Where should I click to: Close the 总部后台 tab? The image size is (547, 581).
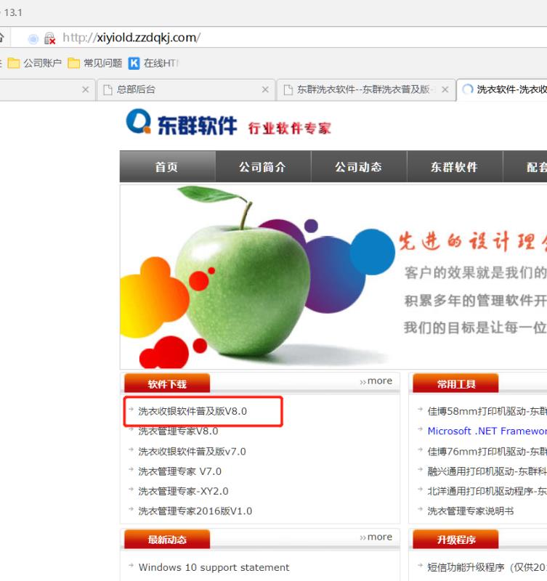(x=265, y=89)
